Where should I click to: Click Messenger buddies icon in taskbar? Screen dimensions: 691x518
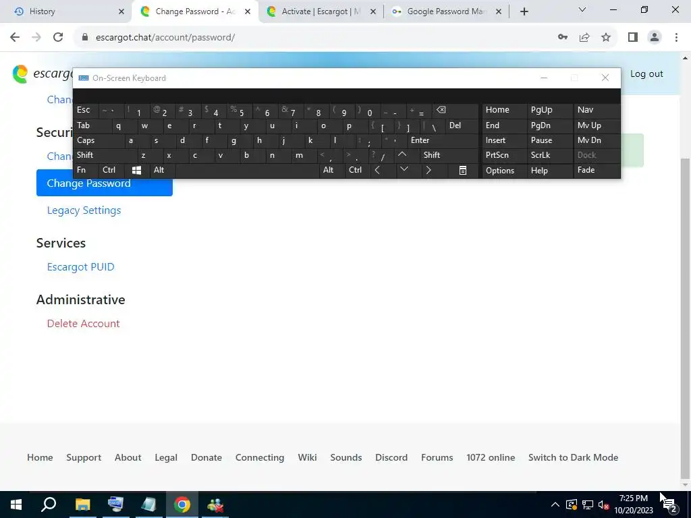[x=215, y=505]
